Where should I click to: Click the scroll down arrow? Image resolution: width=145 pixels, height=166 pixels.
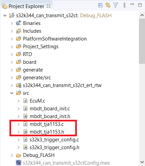tap(142, 162)
